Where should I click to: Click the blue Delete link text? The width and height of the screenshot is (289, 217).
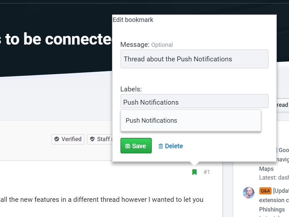[x=174, y=146]
